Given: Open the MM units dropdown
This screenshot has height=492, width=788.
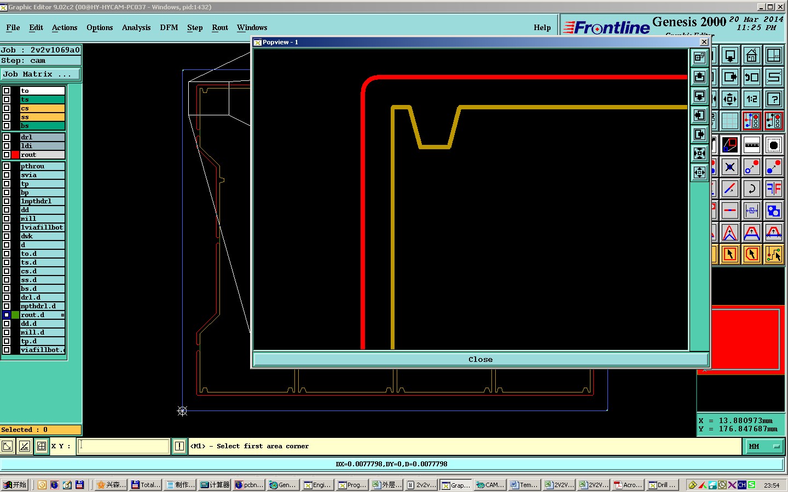Looking at the screenshot, I should [x=764, y=447].
